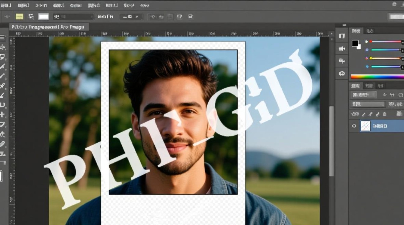
Task: Select the open document's title tab
Action: click(x=48, y=27)
